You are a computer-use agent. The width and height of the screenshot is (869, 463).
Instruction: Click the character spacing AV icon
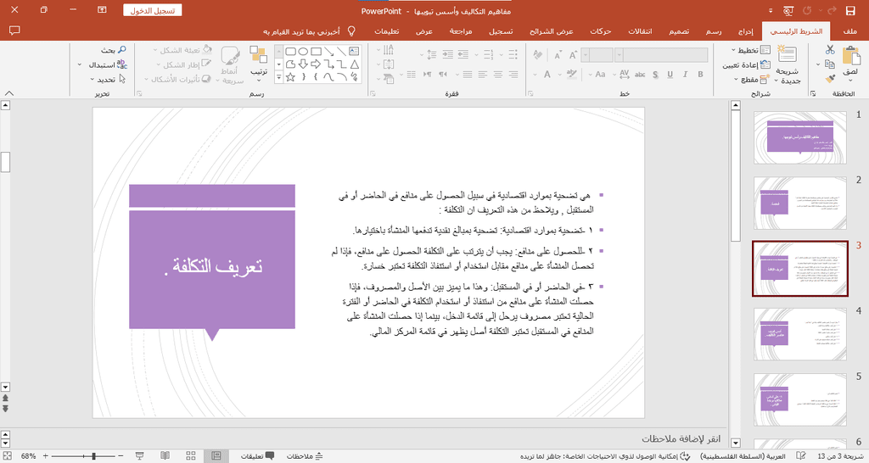pos(625,75)
